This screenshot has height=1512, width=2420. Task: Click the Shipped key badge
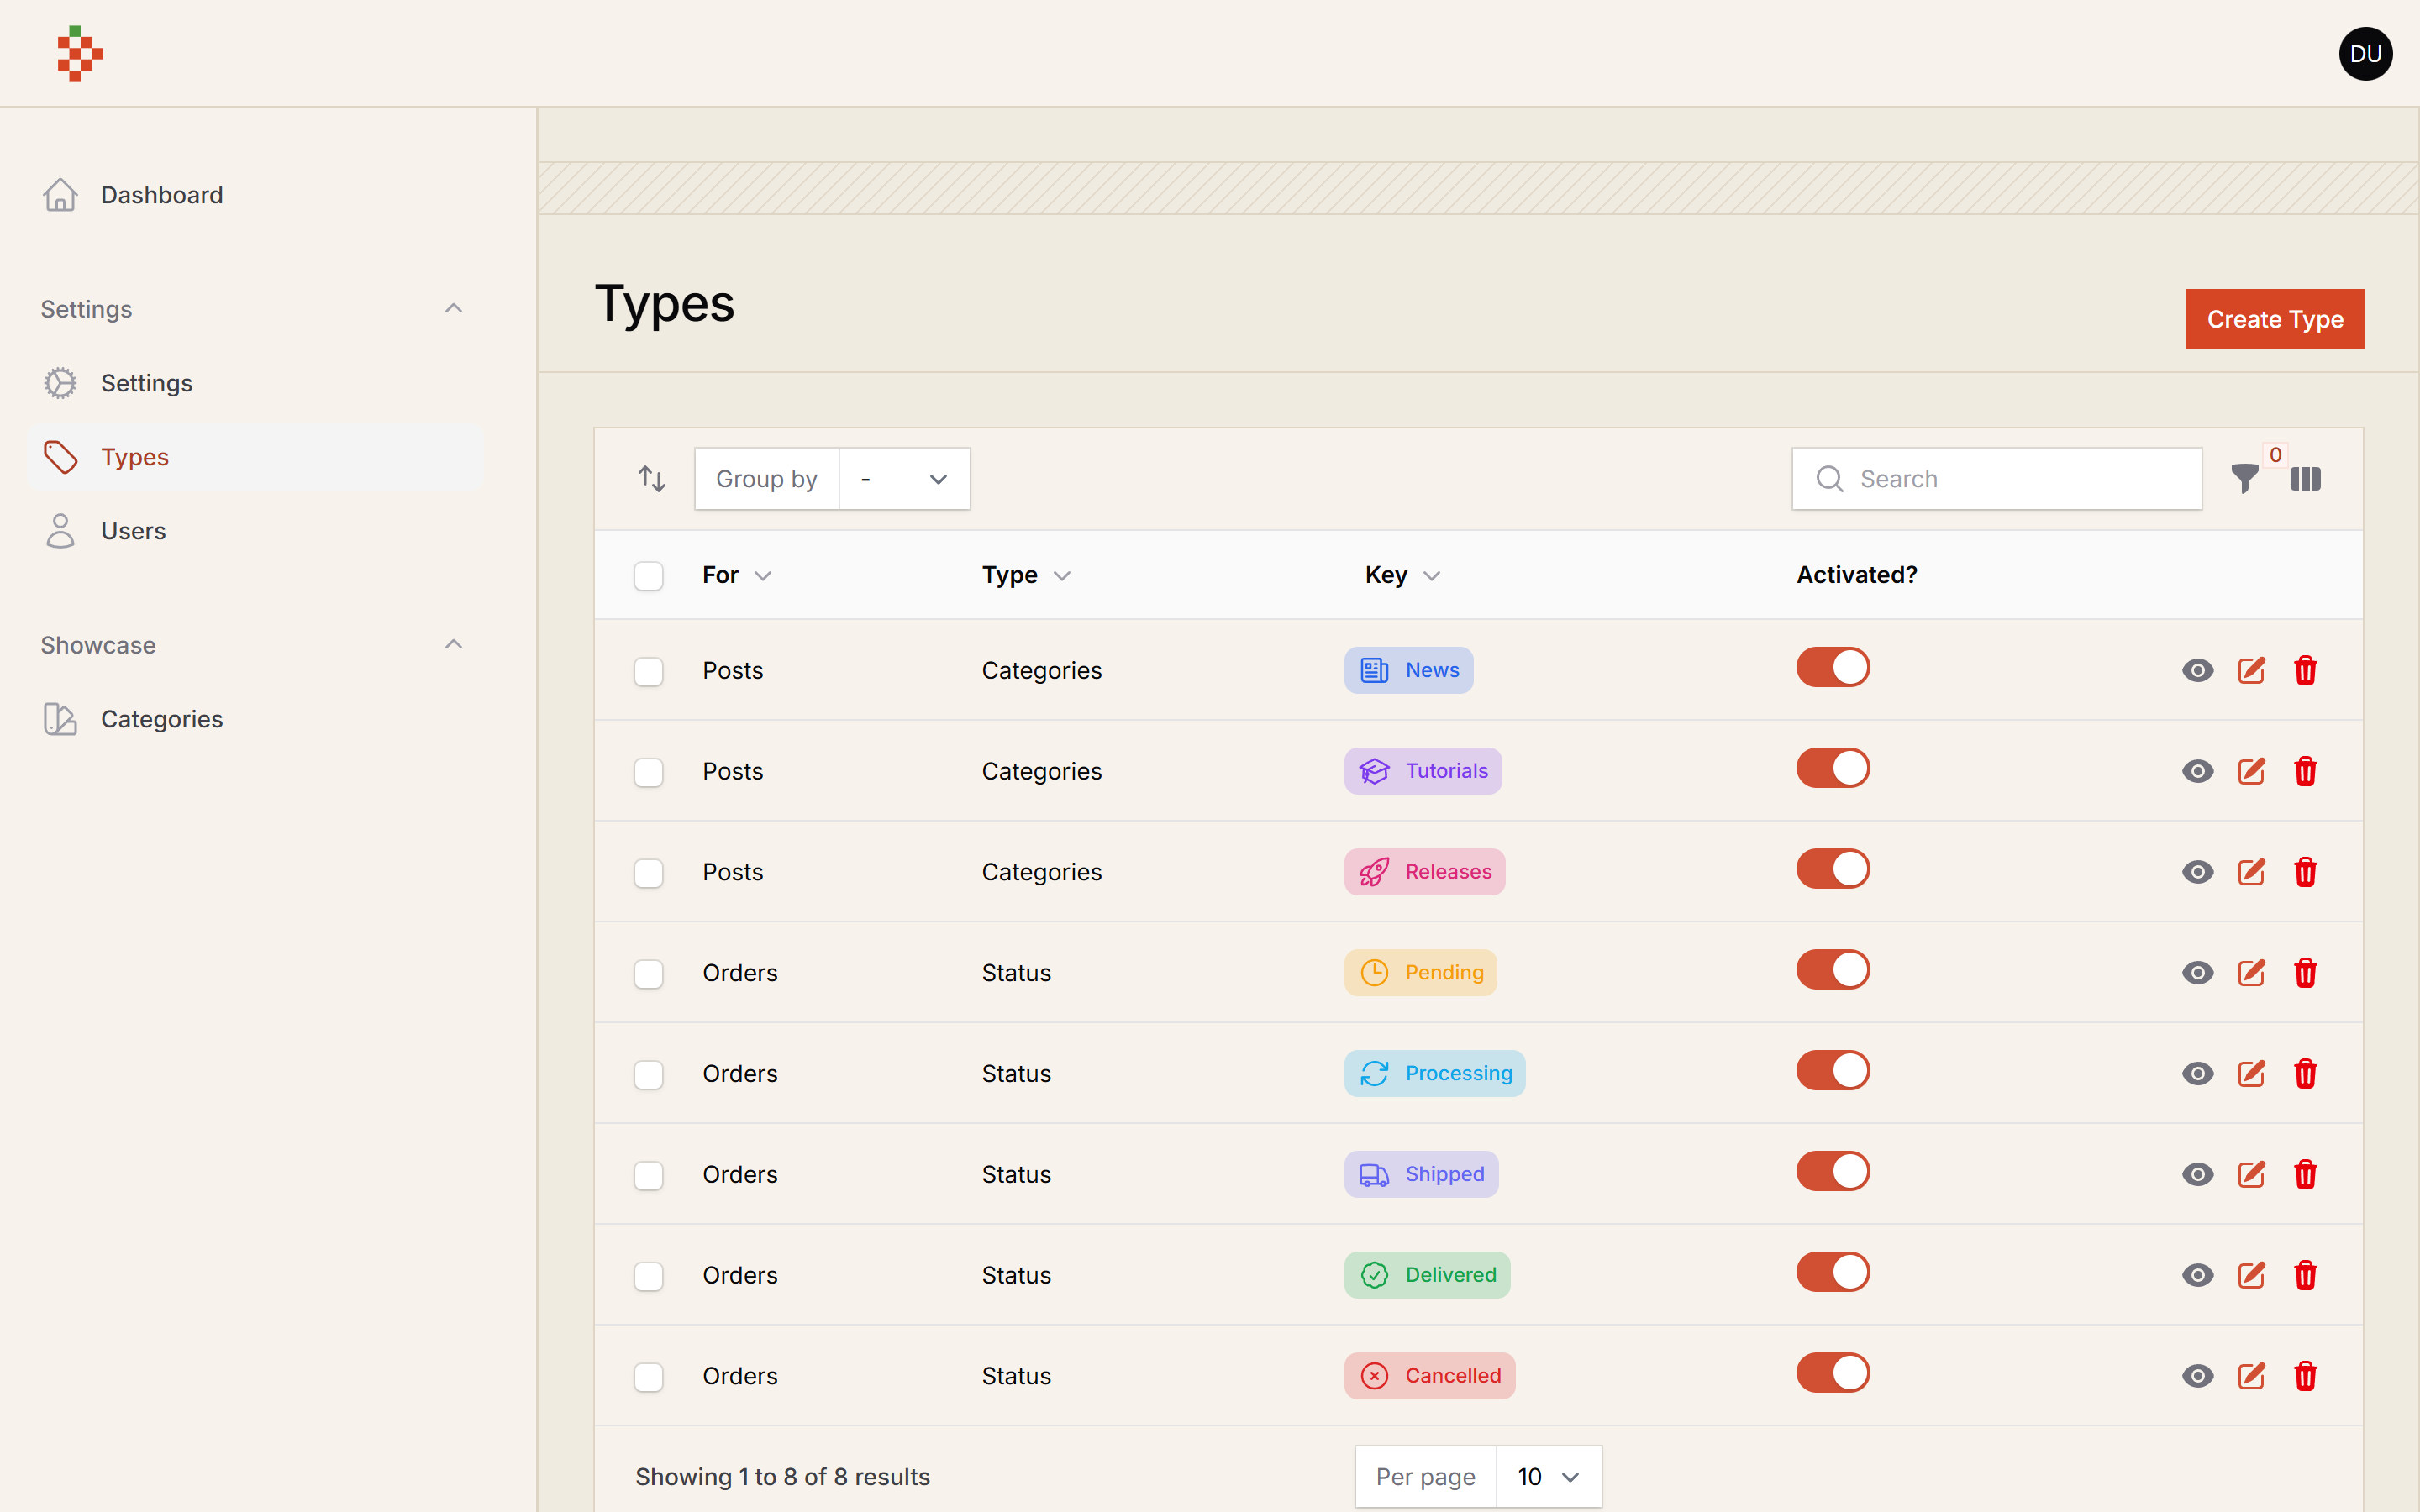(1421, 1174)
